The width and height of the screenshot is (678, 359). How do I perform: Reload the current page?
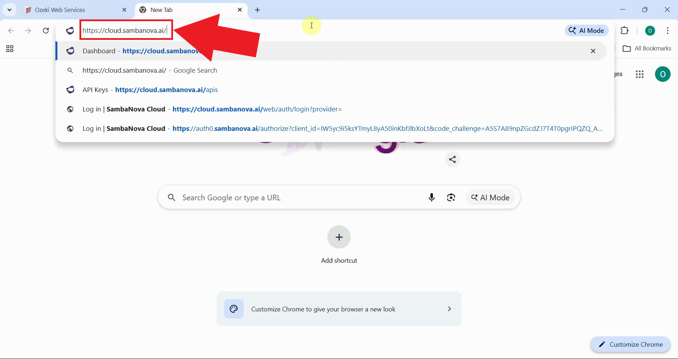point(46,31)
